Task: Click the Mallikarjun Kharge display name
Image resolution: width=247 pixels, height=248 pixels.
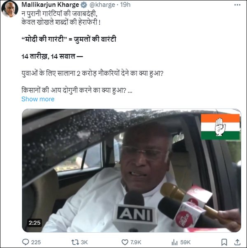Action: click(50, 5)
